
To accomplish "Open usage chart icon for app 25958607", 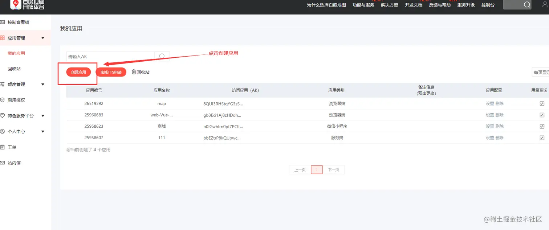I will coord(542,138).
